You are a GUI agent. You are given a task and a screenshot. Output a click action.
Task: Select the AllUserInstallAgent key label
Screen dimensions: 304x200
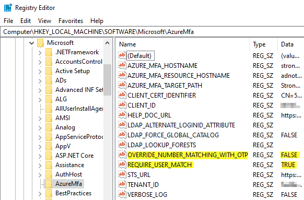pos(79,109)
